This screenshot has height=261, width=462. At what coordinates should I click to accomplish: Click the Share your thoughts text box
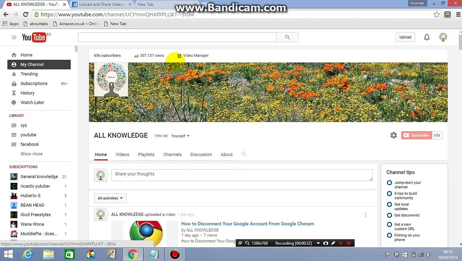pyautogui.click(x=242, y=175)
